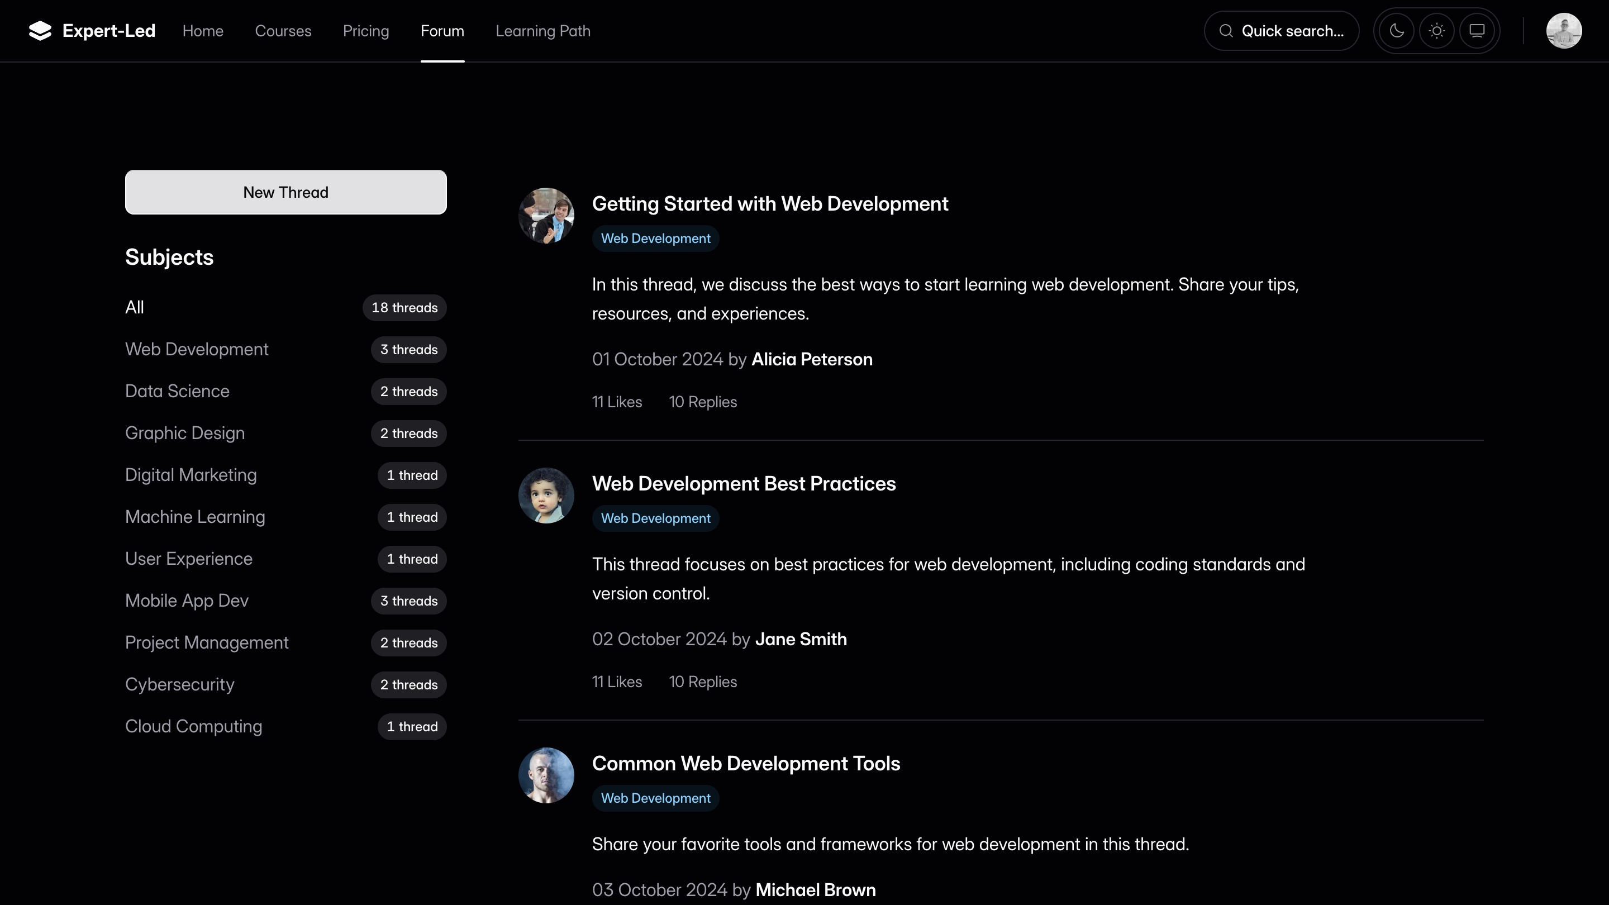The height and width of the screenshot is (905, 1609).
Task: Click Quick search input field
Action: pos(1292,31)
